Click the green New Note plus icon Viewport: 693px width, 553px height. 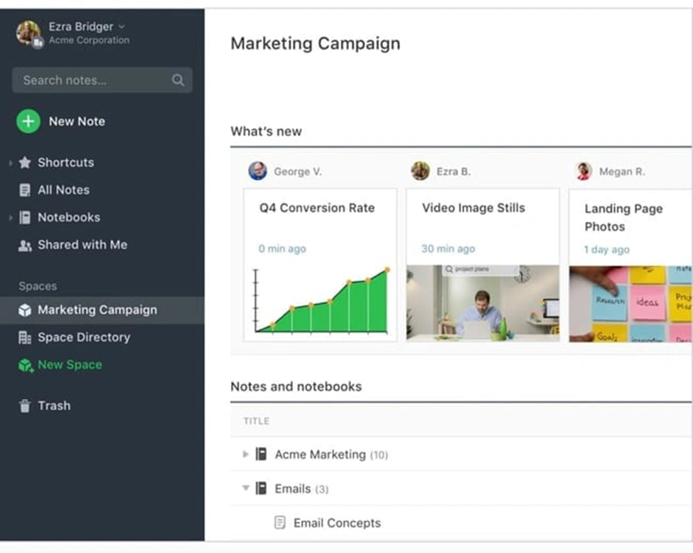(28, 121)
